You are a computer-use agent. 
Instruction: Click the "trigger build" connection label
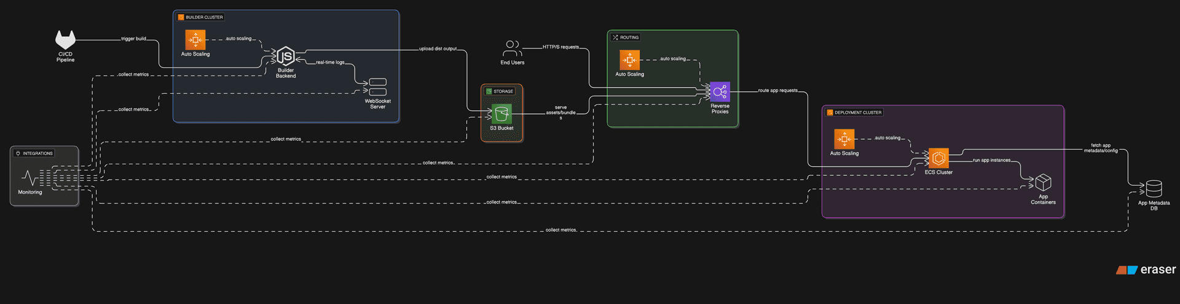133,39
